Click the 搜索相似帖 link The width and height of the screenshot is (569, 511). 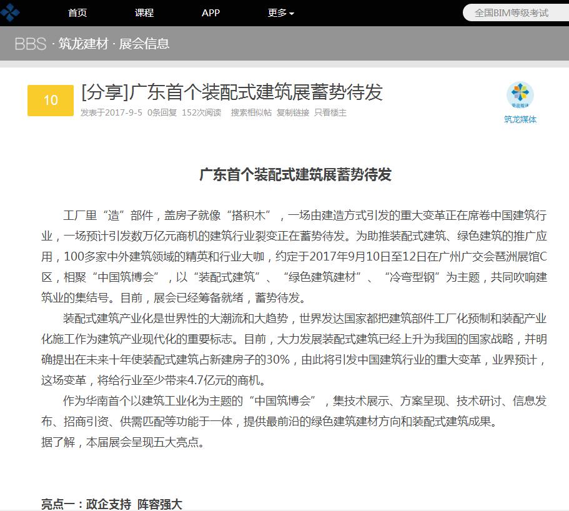251,113
